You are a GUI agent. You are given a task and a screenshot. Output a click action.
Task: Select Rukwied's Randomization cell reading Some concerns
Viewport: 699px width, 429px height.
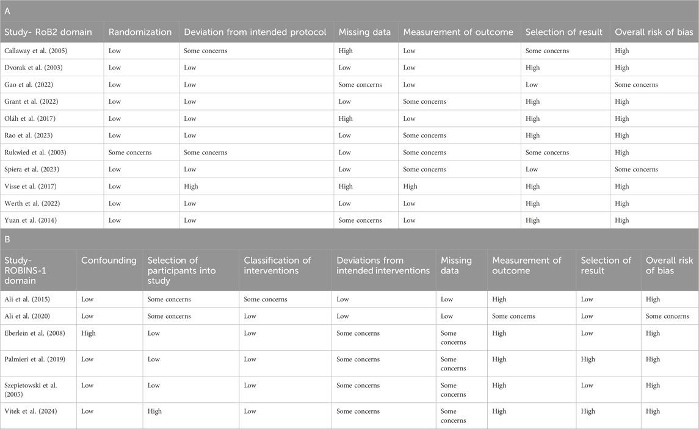tap(130, 153)
